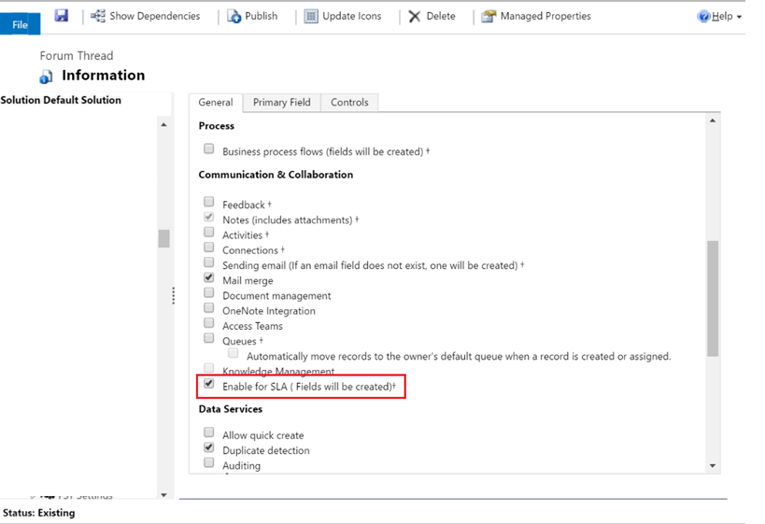
Task: Click the Show Dependencies icon
Action: pyautogui.click(x=98, y=16)
